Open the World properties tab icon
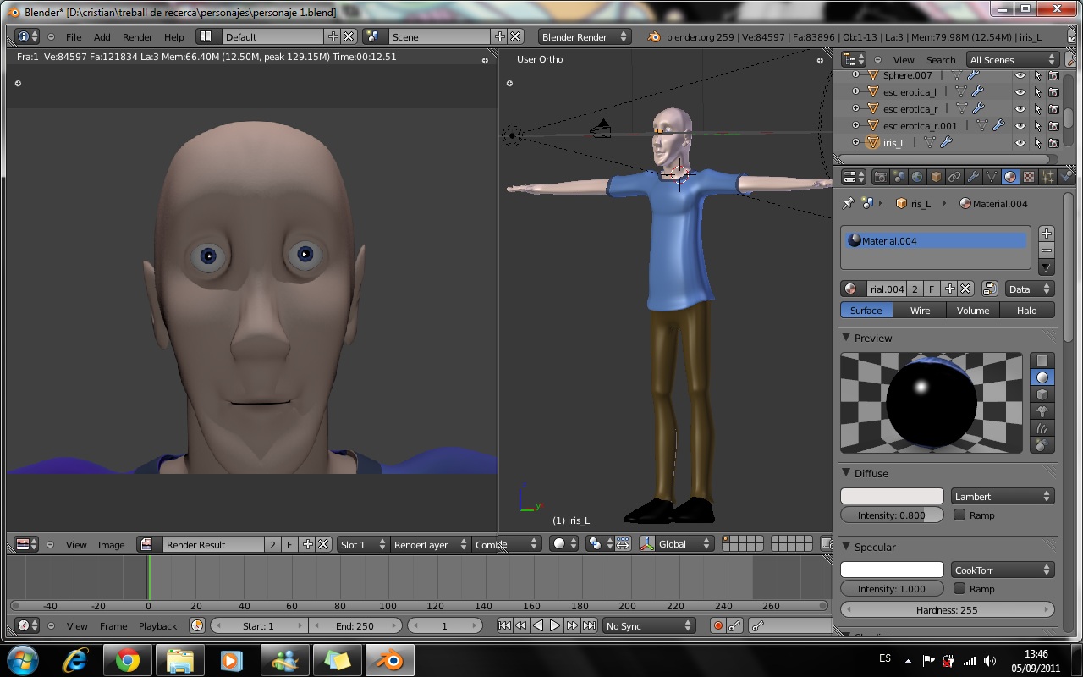 (917, 177)
